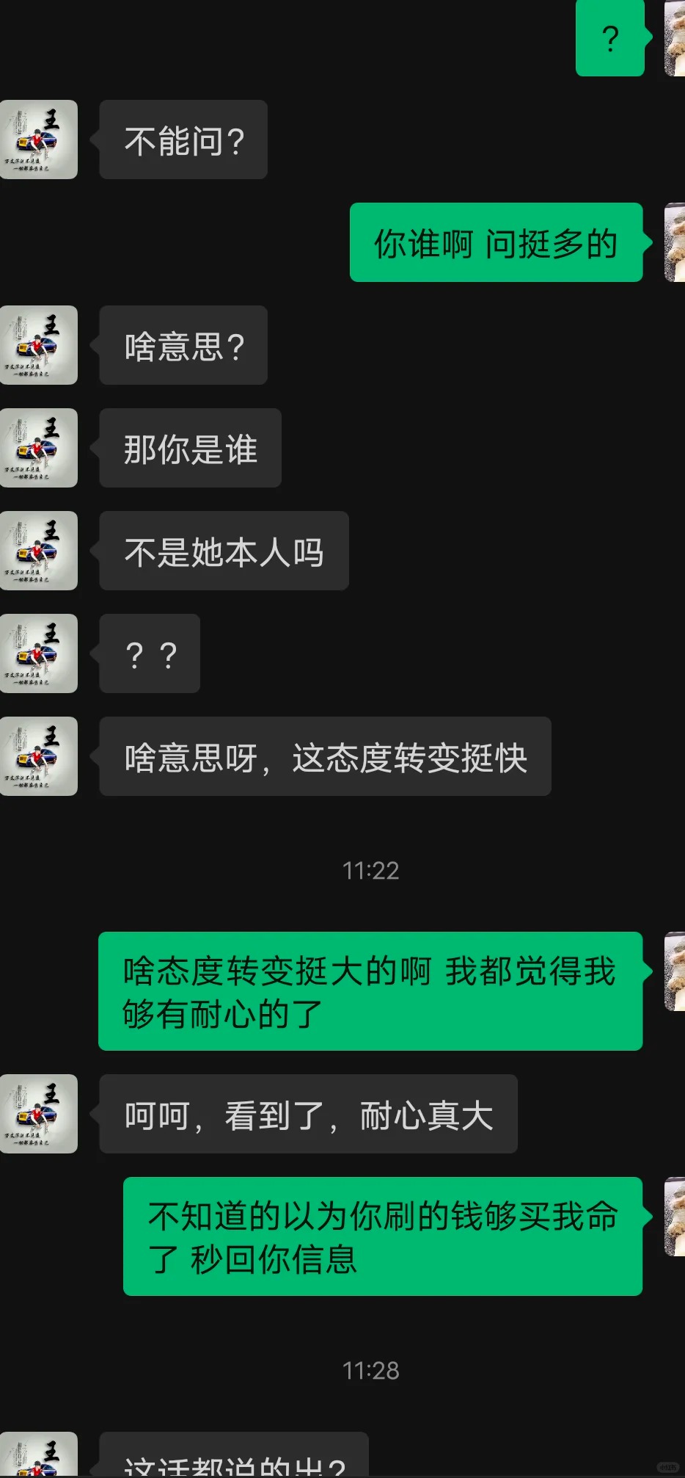
Task: Tap the contact avatar beside "呵呵,看到了"
Action: click(x=39, y=1114)
